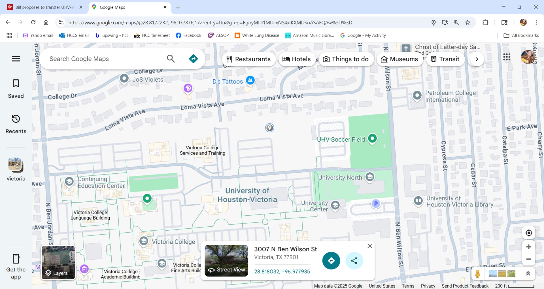This screenshot has height=289, width=544.
Task: Open Chrome three-dot menu
Action: [x=536, y=22]
